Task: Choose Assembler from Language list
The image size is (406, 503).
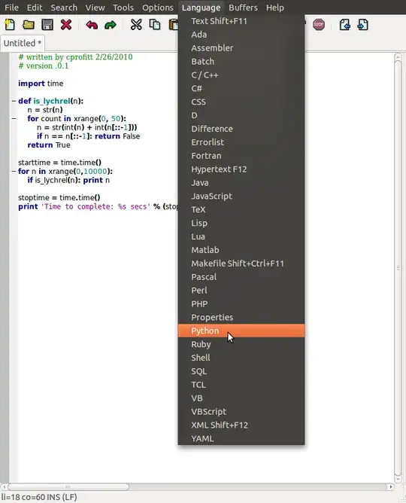Action: [241, 48]
